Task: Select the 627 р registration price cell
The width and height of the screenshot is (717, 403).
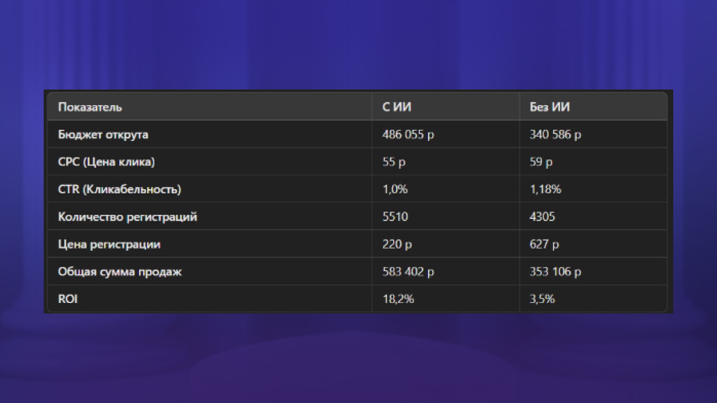Action: click(544, 244)
